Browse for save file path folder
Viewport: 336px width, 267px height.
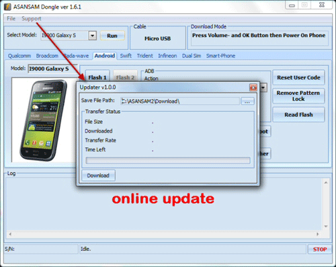coord(247,101)
